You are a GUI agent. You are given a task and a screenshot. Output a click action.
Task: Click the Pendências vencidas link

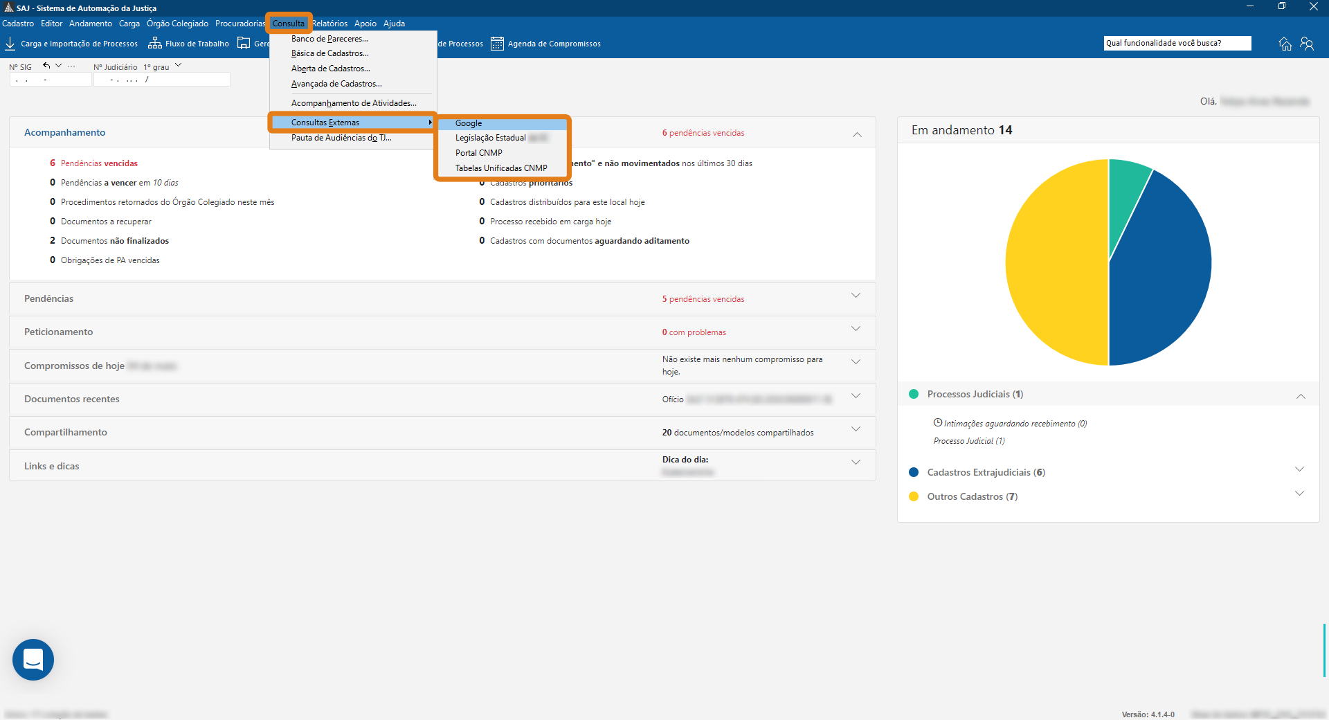(x=99, y=163)
